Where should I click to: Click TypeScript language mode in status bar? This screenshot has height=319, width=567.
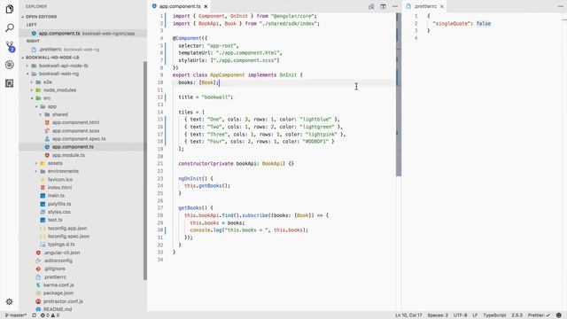[494, 315]
